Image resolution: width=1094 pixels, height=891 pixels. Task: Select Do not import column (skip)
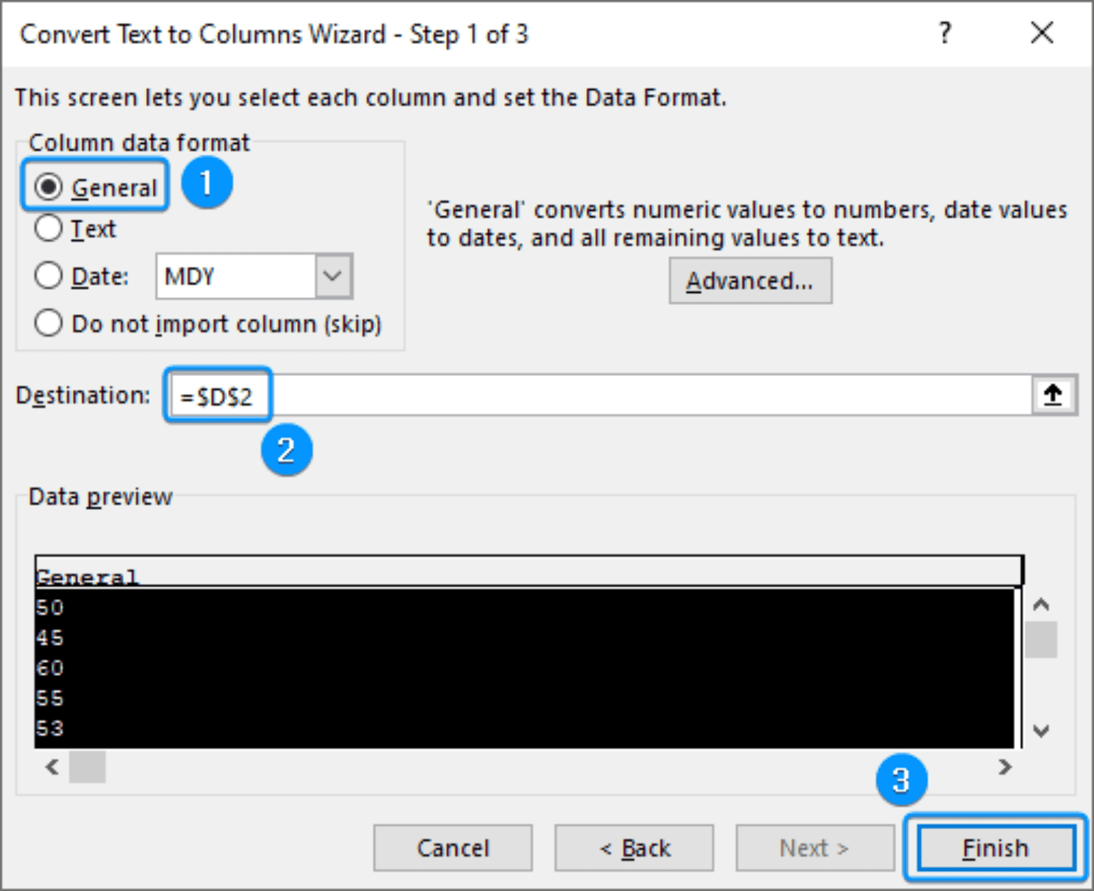click(x=48, y=323)
